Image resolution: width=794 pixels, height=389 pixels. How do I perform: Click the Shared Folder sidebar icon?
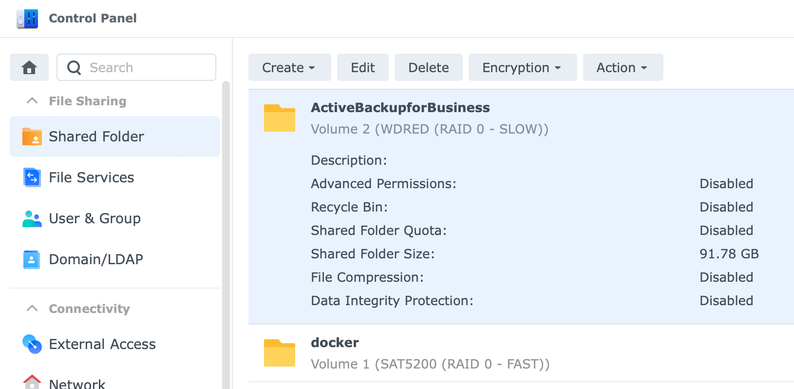click(x=32, y=136)
